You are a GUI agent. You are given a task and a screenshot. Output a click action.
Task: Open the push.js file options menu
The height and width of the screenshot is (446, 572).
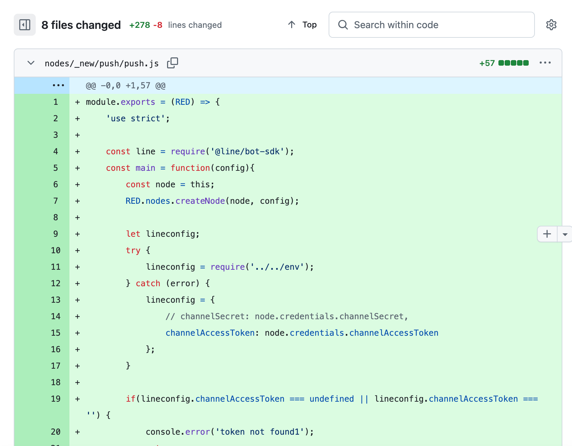545,63
